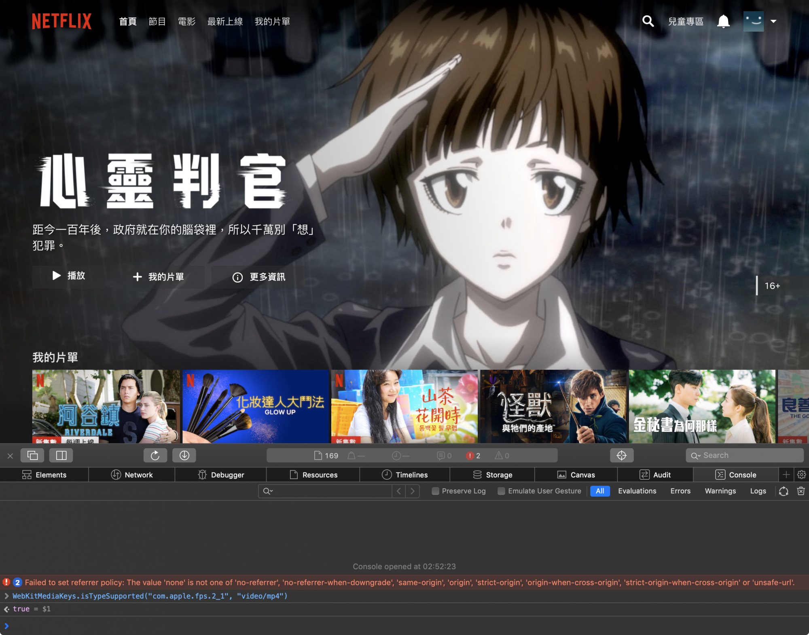Click the 169 resources count indicator
The height and width of the screenshot is (635, 809).
point(326,456)
